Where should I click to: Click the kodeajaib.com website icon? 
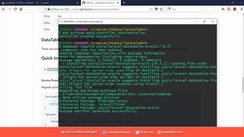point(159,132)
